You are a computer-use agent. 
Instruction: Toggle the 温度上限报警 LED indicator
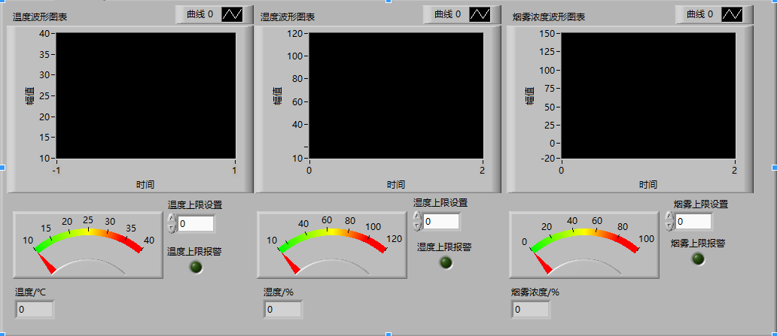pos(197,267)
